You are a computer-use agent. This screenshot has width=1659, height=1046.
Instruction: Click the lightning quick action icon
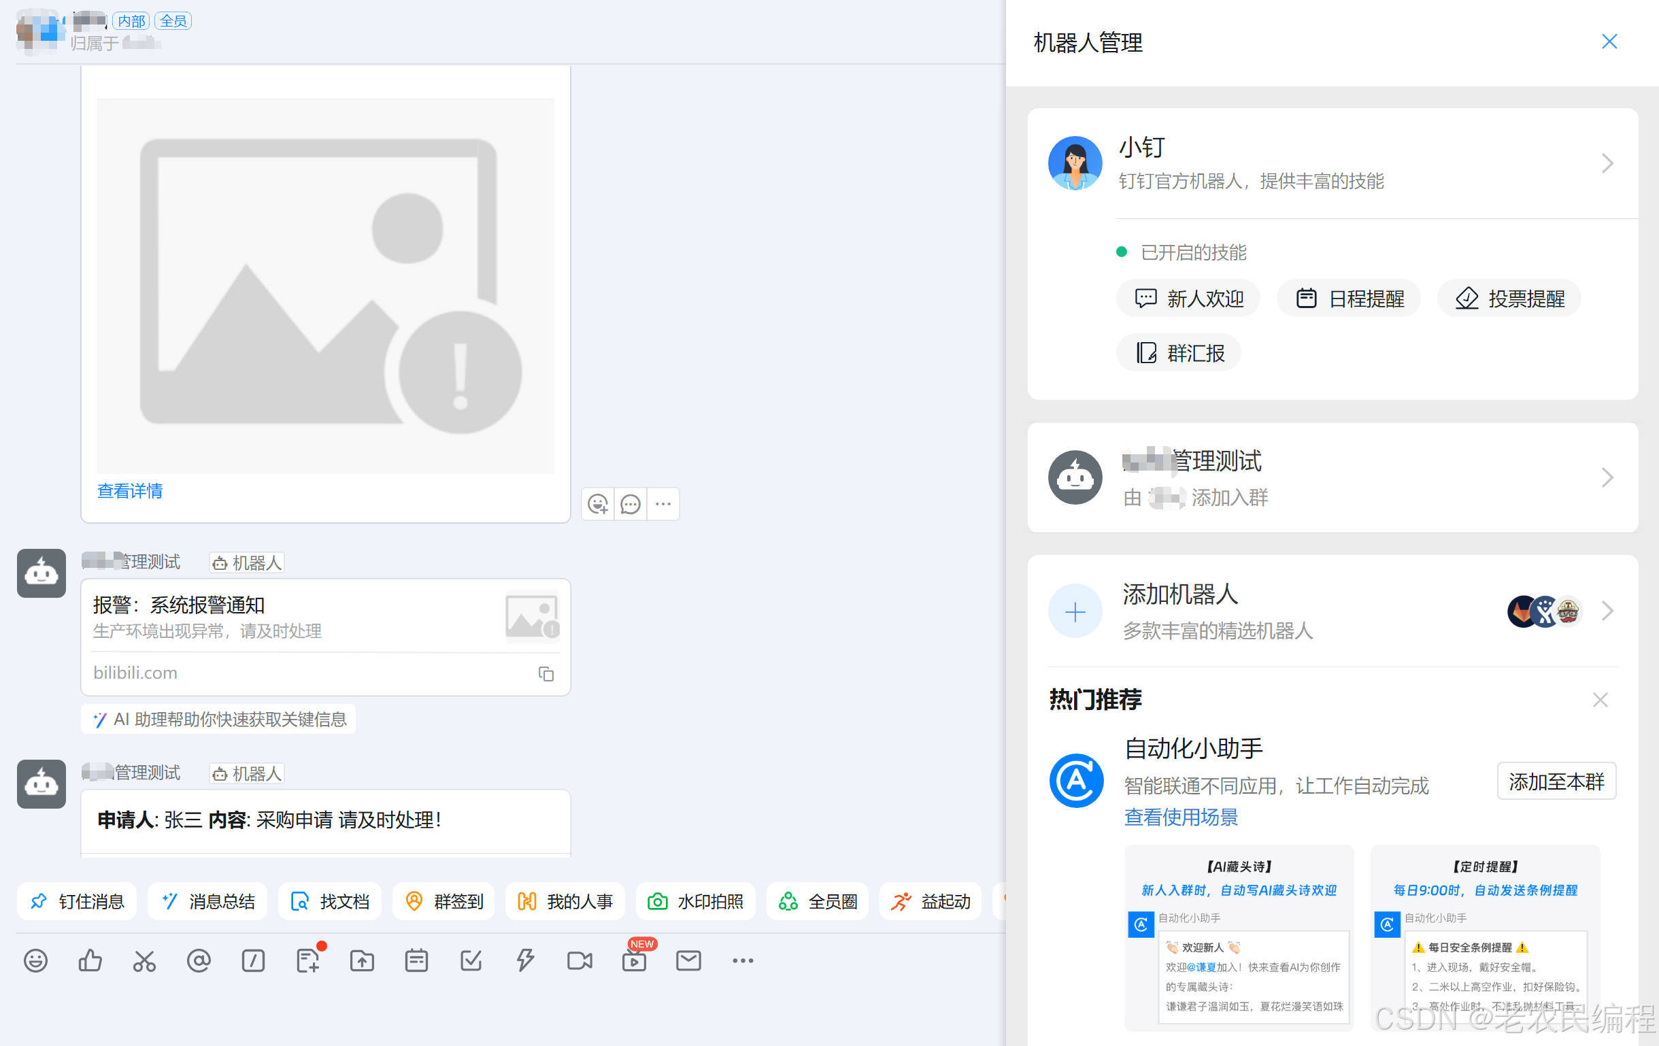pyautogui.click(x=525, y=960)
